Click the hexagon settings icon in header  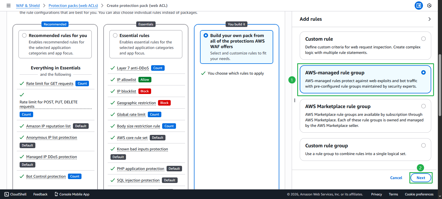pos(429,6)
